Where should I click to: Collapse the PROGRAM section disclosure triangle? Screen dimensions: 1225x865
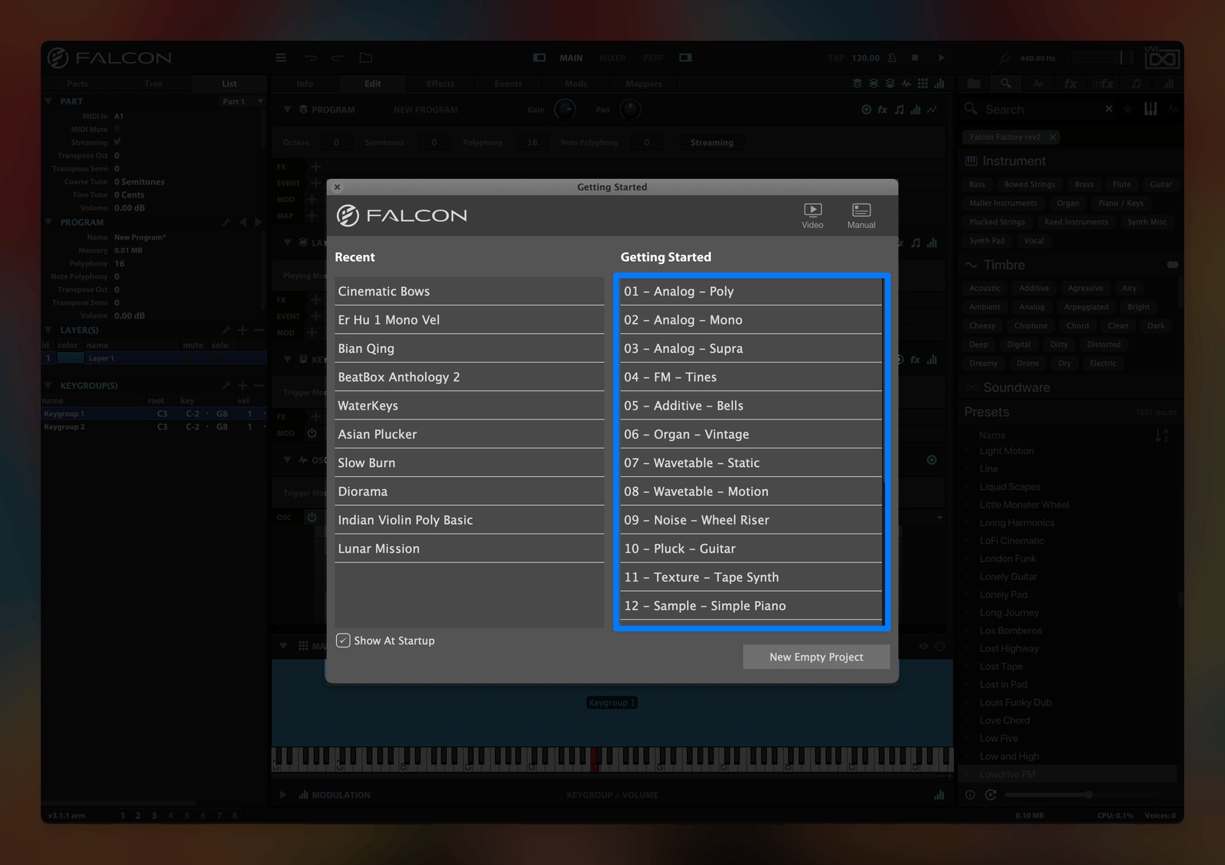tap(49, 222)
